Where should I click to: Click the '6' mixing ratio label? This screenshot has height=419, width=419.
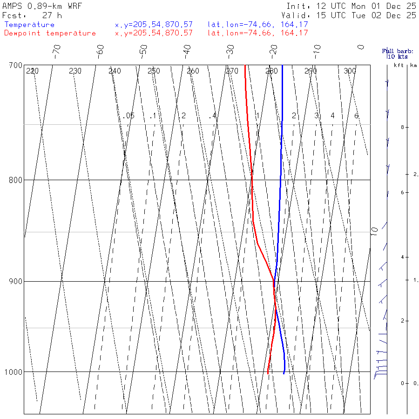click(x=356, y=116)
